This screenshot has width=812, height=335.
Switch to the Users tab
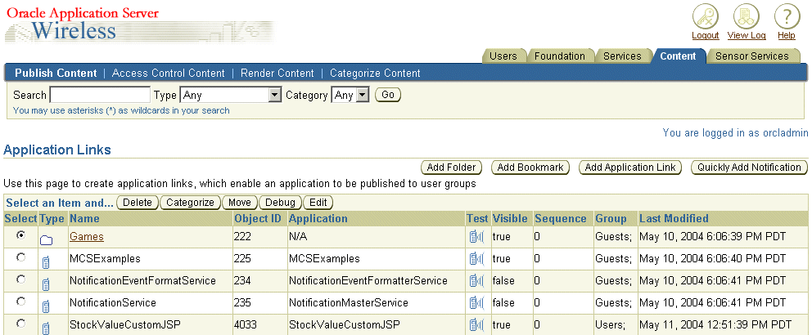pos(503,56)
